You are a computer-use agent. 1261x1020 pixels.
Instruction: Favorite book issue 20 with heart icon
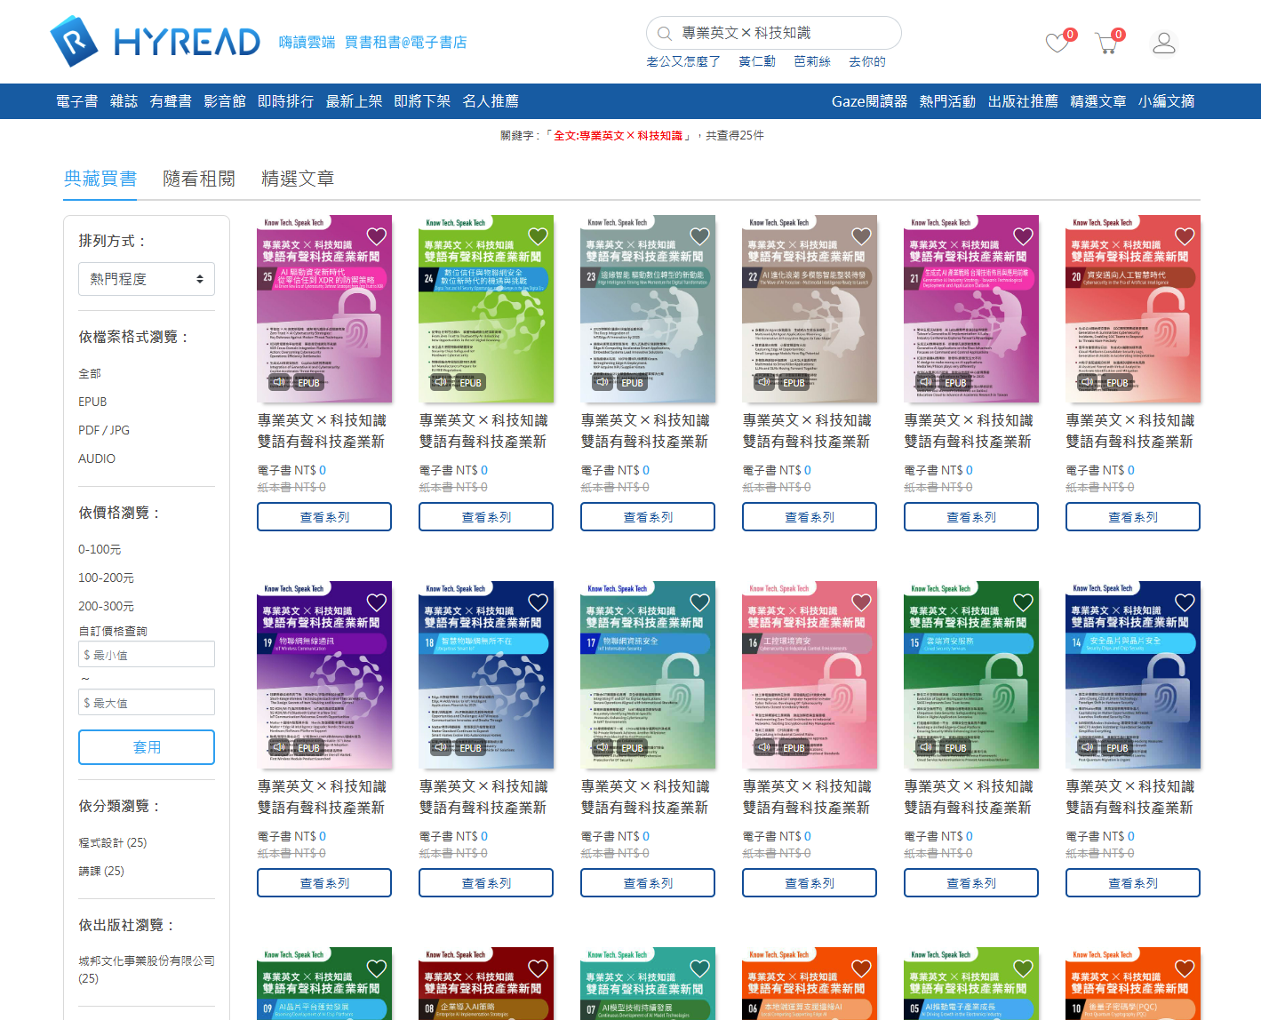click(x=1185, y=236)
